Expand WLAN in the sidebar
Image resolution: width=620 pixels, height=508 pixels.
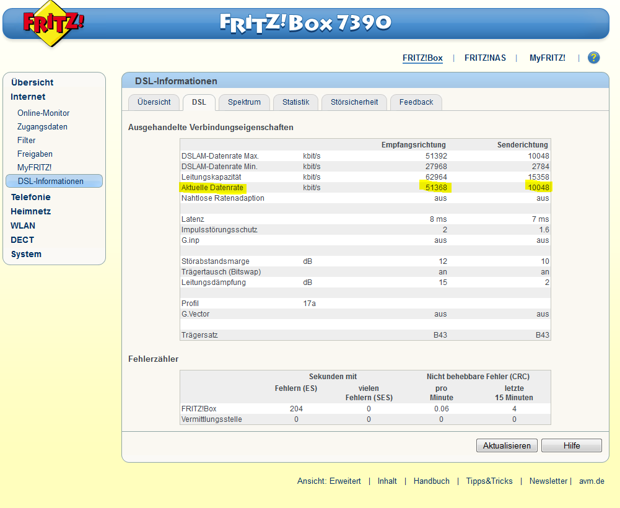click(x=23, y=226)
